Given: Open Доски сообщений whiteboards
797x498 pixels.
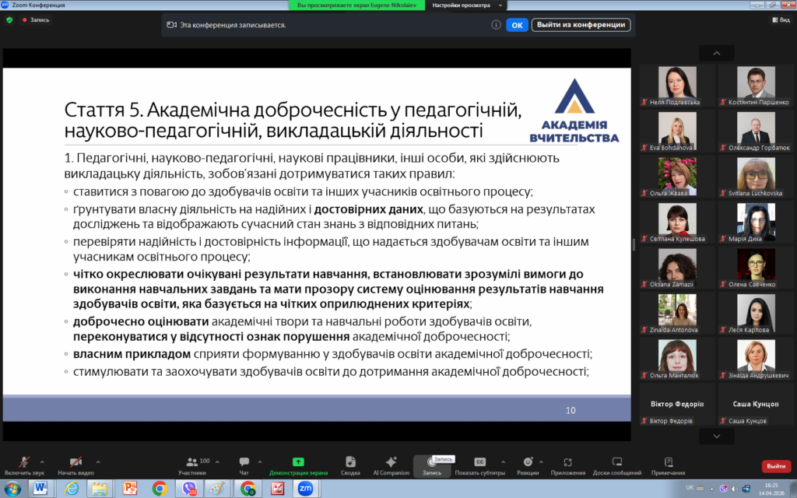Looking at the screenshot, I should (x=616, y=462).
